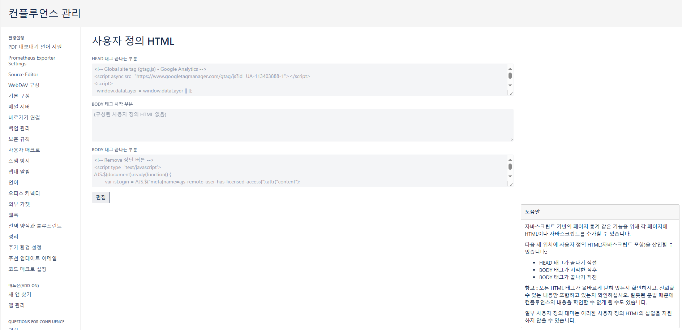Screen dimensions: 682x330
Task: Click BODY end text area scroll down arrow
Action: tap(510, 177)
